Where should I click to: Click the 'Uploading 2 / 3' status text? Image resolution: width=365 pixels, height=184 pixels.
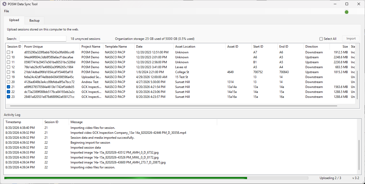click(x=330, y=178)
